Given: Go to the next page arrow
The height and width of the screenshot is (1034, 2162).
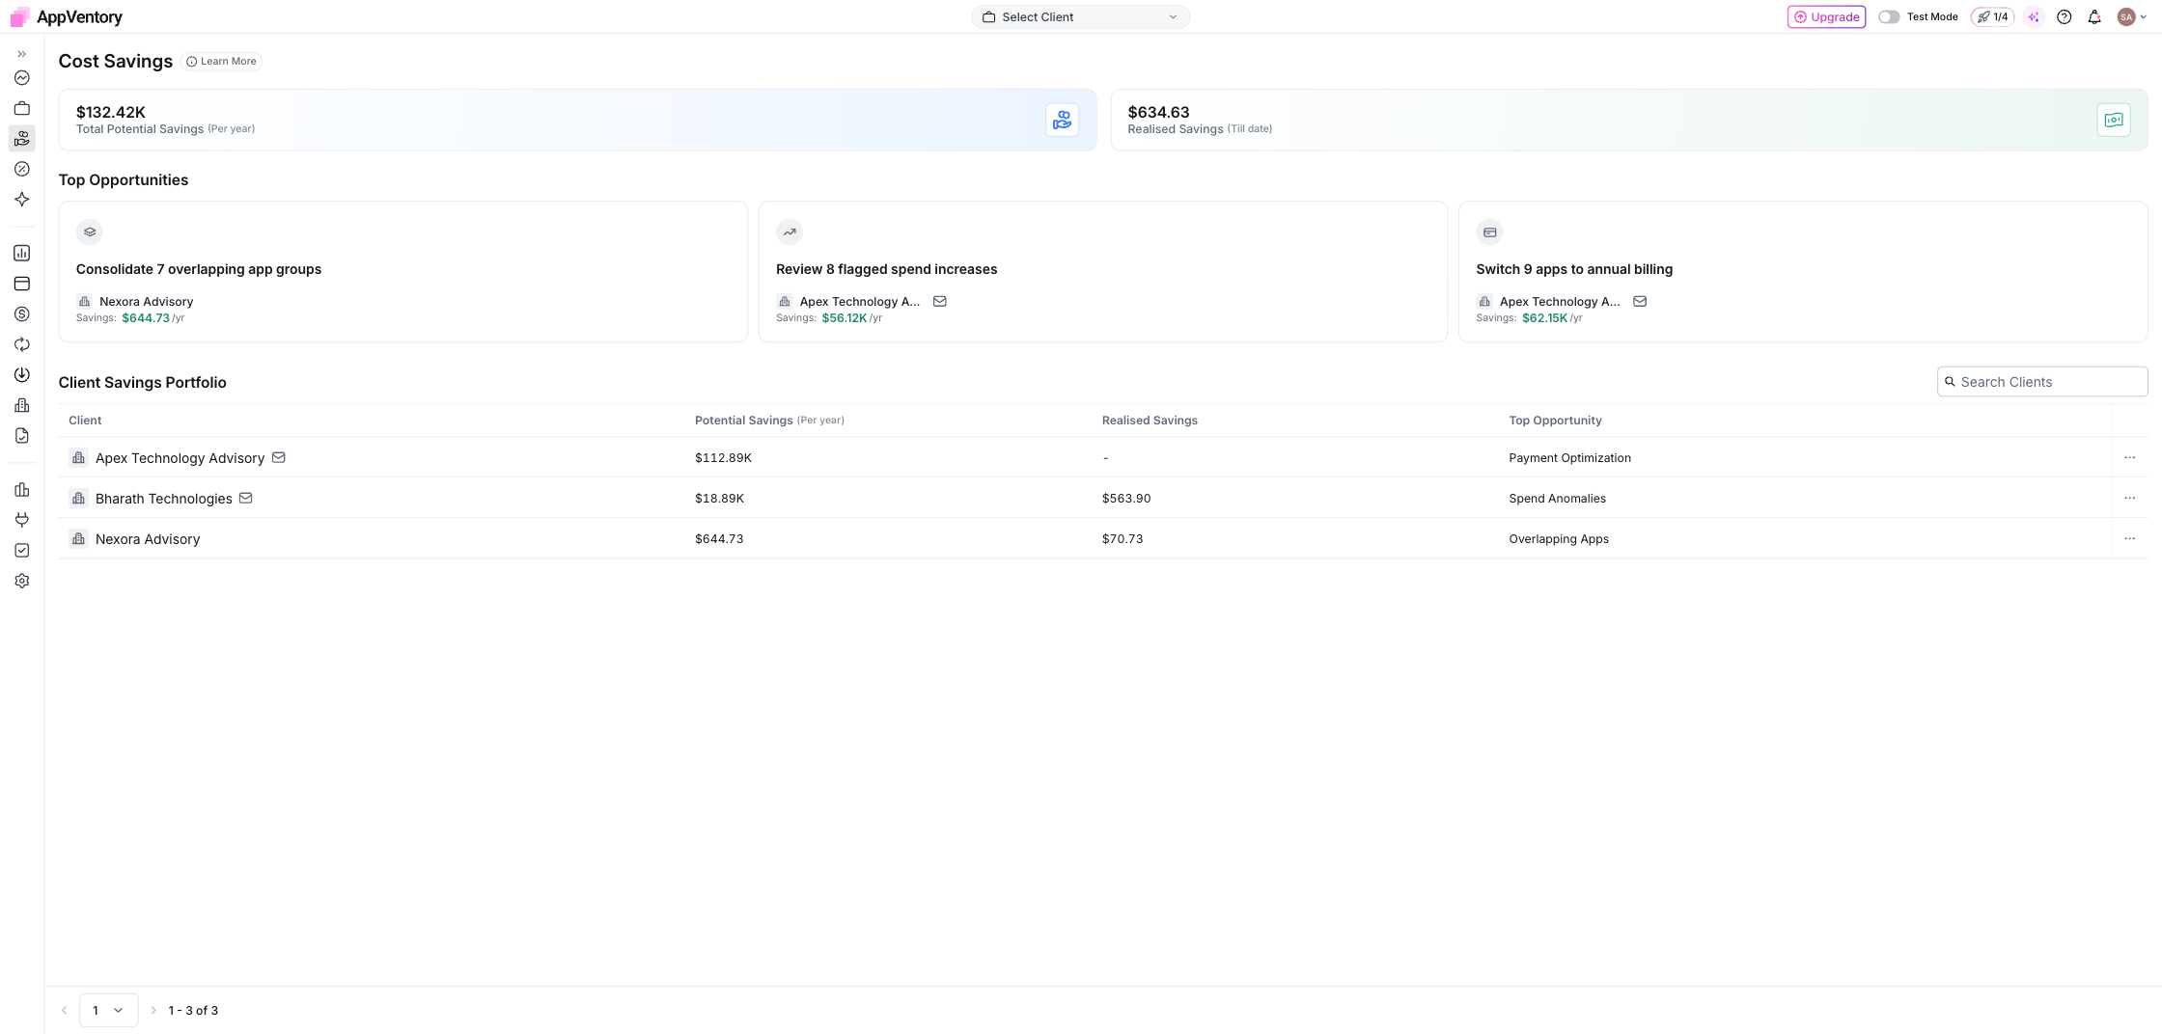Looking at the screenshot, I should (x=152, y=1010).
